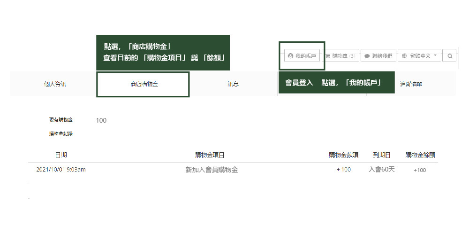Click the speech bubble icon beside 聯絡我們
Screen dimensions: 469x242
pos(367,56)
